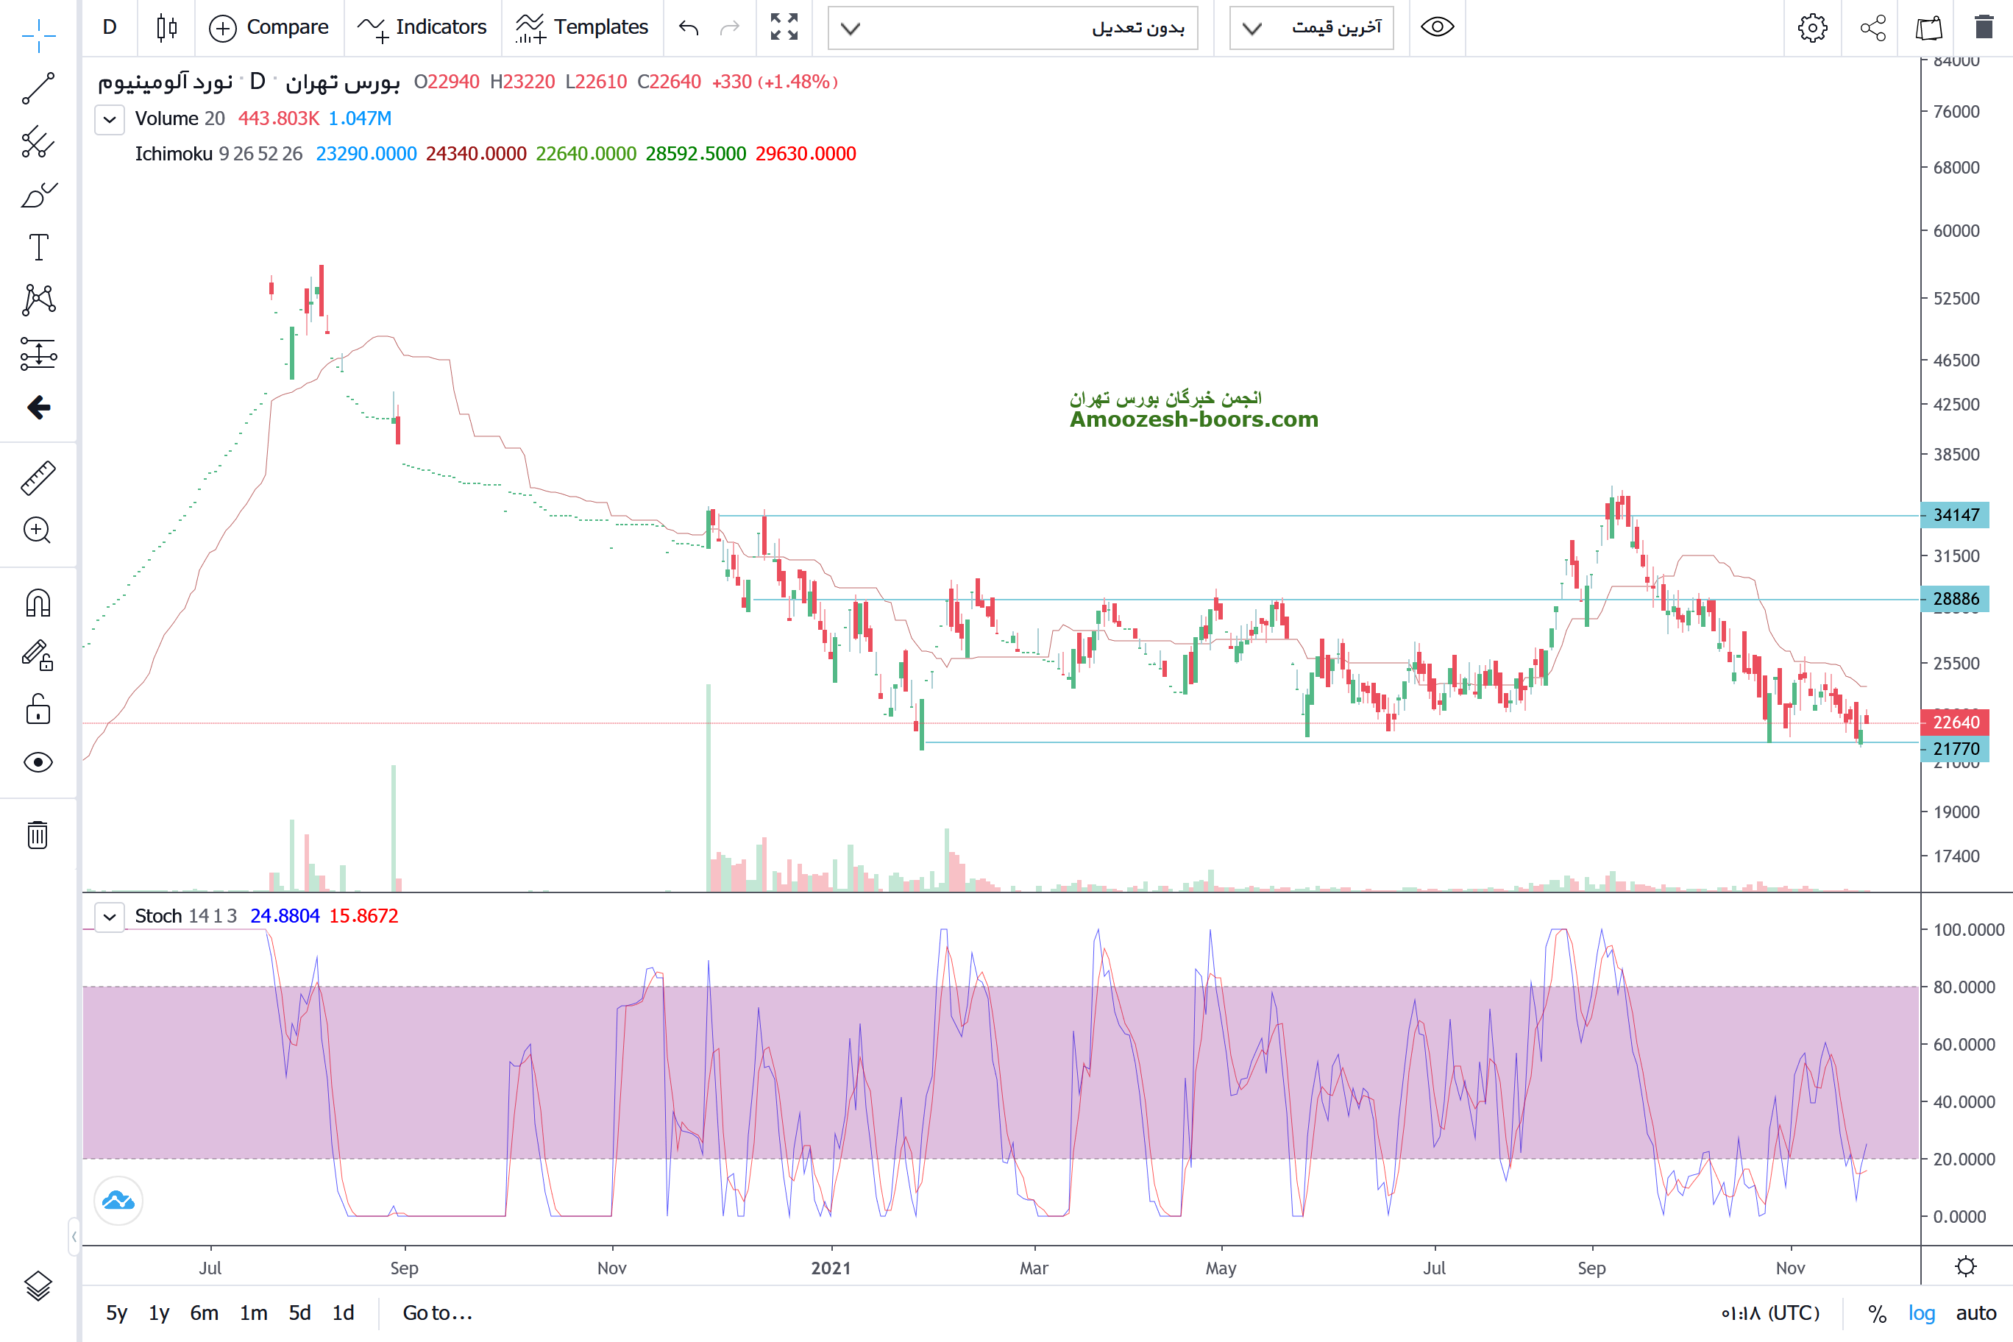Image resolution: width=2013 pixels, height=1342 pixels.
Task: Select the brush drawing tool
Action: [x=38, y=195]
